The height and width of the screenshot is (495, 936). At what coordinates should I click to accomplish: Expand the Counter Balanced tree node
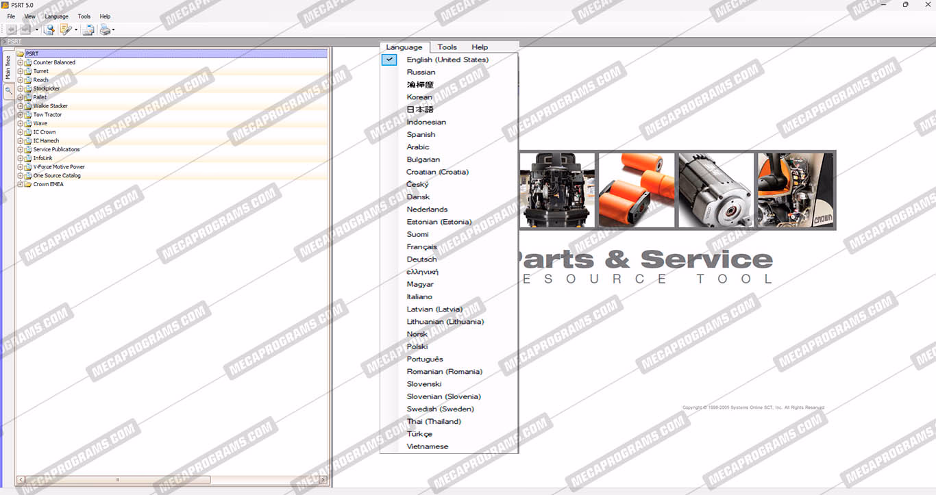pos(20,62)
